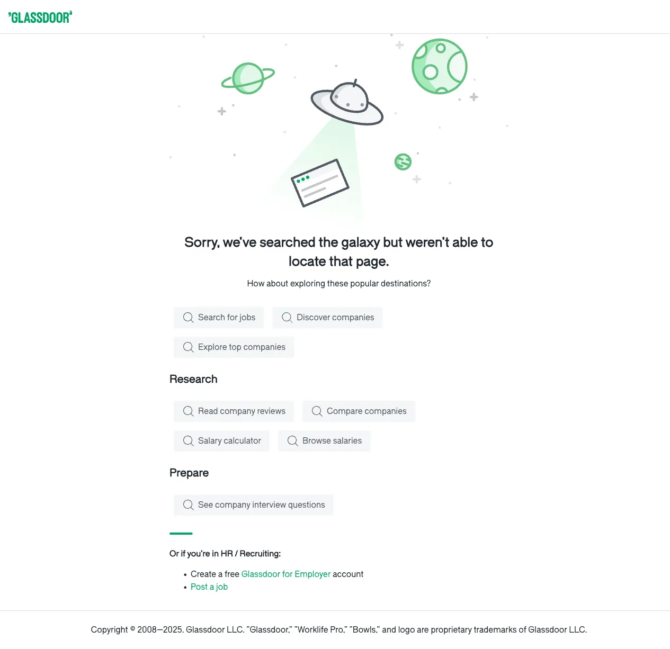The width and height of the screenshot is (670, 649).
Task: Select the Search for jobs button
Action: click(219, 317)
